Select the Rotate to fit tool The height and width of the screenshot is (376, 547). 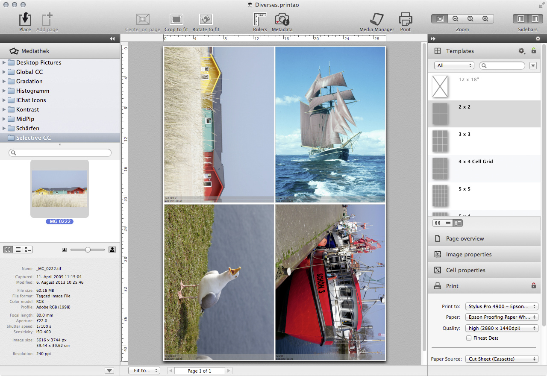pyautogui.click(x=206, y=20)
